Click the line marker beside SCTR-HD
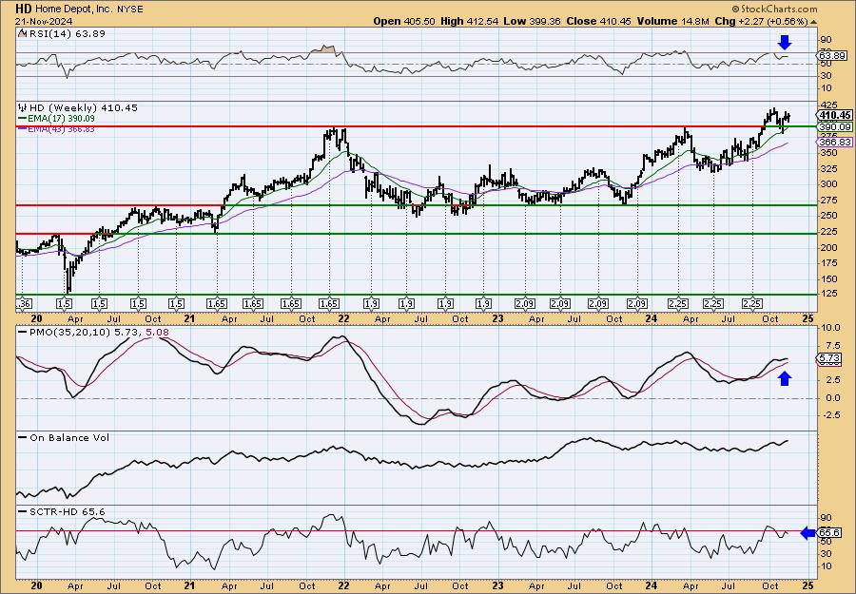Image resolution: width=856 pixels, height=594 pixels. point(23,511)
